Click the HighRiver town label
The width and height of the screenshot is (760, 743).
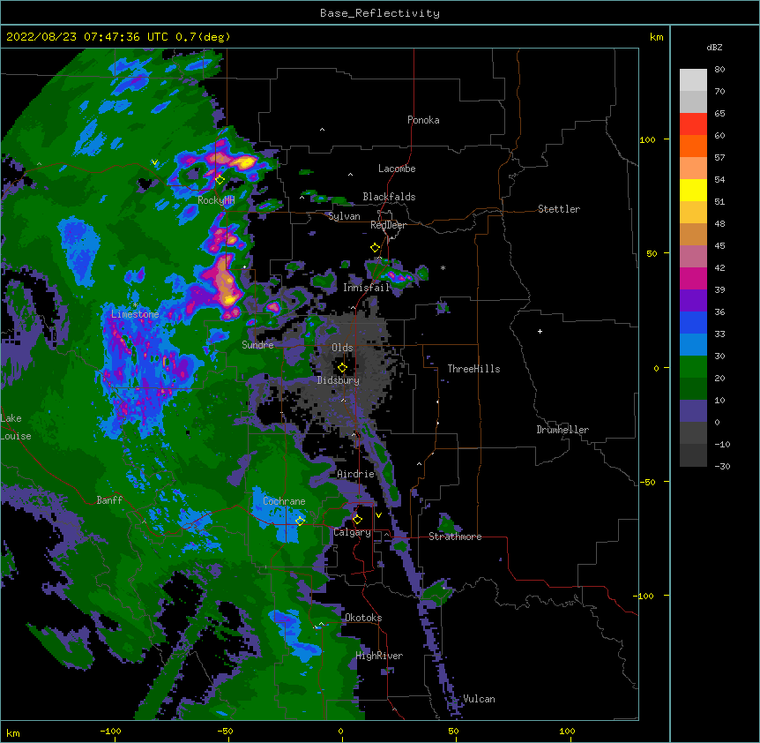pos(379,656)
